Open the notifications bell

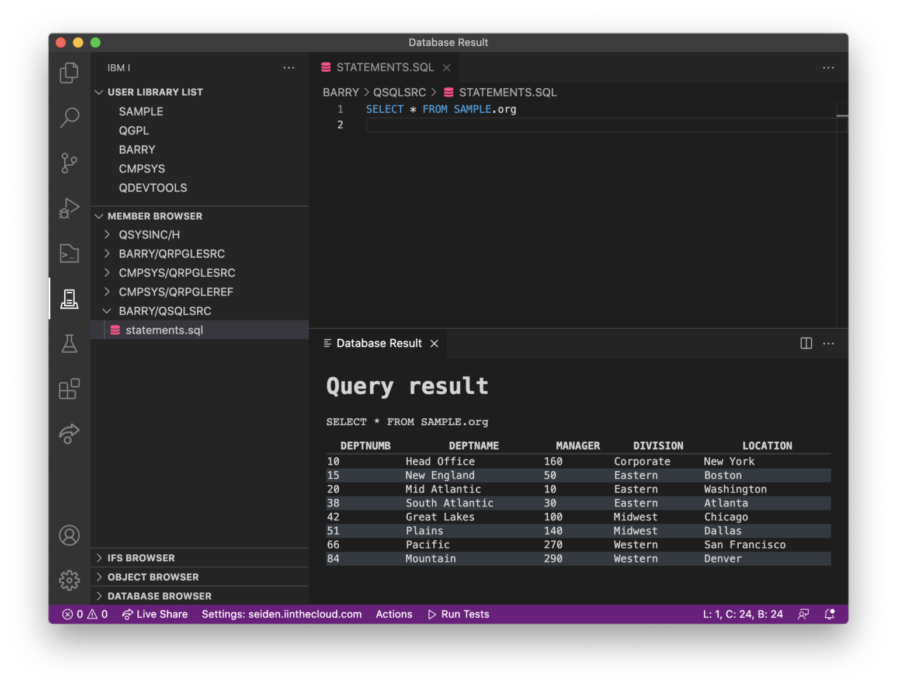[x=829, y=614]
